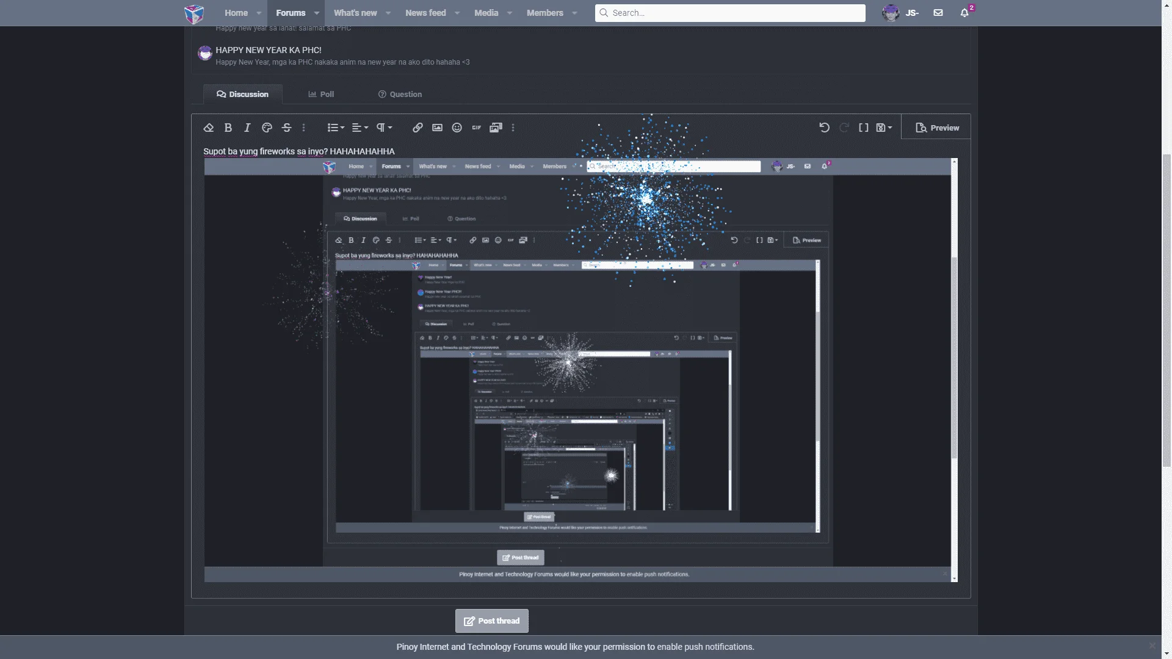Click the editor text line Supot ba yung fireworks
The image size is (1172, 659).
click(x=299, y=151)
